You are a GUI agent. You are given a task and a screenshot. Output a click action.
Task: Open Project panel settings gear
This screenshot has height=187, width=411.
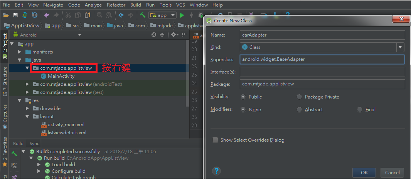pos(174,35)
